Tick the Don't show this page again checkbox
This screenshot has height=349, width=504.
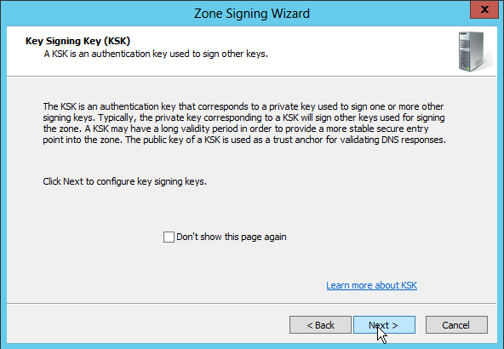(169, 237)
